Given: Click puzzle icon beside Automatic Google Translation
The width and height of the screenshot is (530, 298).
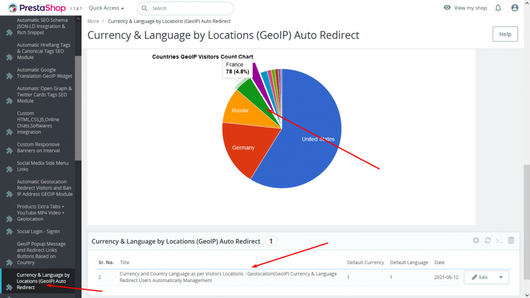Looking at the screenshot, I should pyautogui.click(x=10, y=76).
